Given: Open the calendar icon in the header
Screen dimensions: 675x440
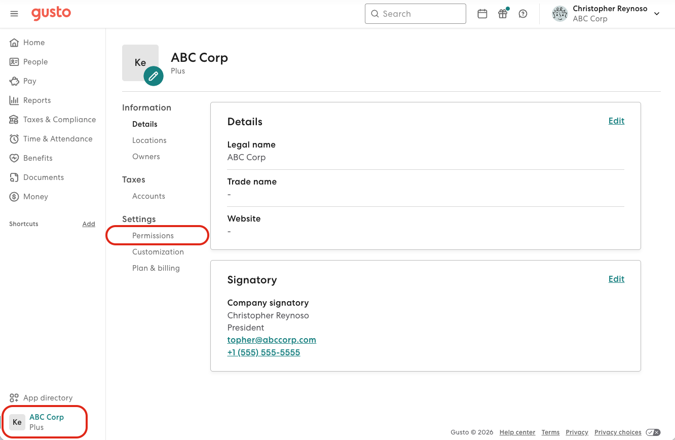Looking at the screenshot, I should (x=482, y=14).
